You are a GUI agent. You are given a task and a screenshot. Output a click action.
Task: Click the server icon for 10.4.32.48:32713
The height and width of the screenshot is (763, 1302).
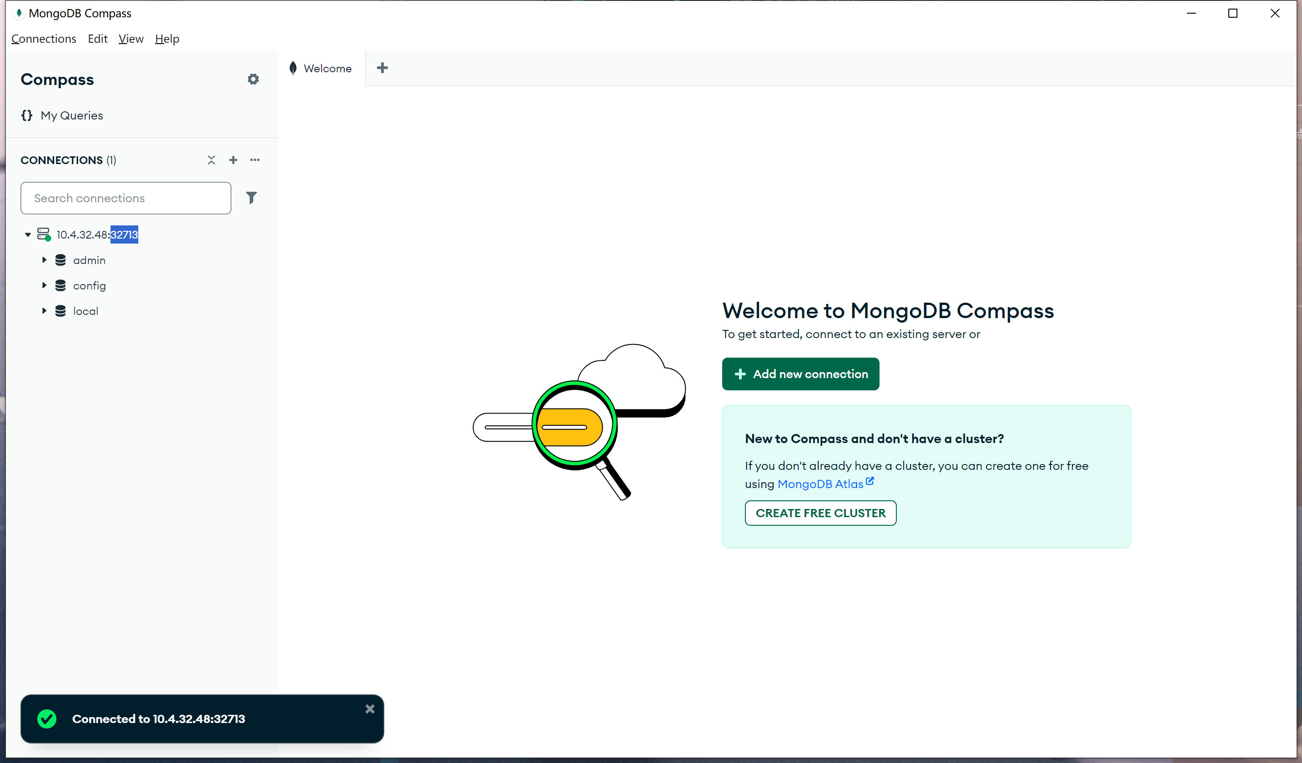coord(44,234)
